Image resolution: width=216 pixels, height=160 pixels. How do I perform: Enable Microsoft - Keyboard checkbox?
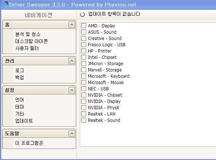84,76
